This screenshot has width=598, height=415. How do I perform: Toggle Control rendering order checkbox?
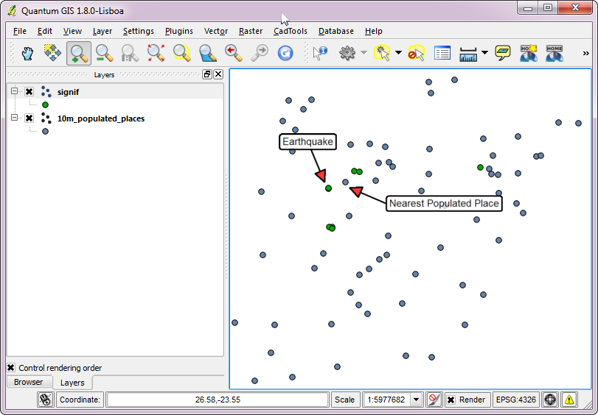click(10, 368)
